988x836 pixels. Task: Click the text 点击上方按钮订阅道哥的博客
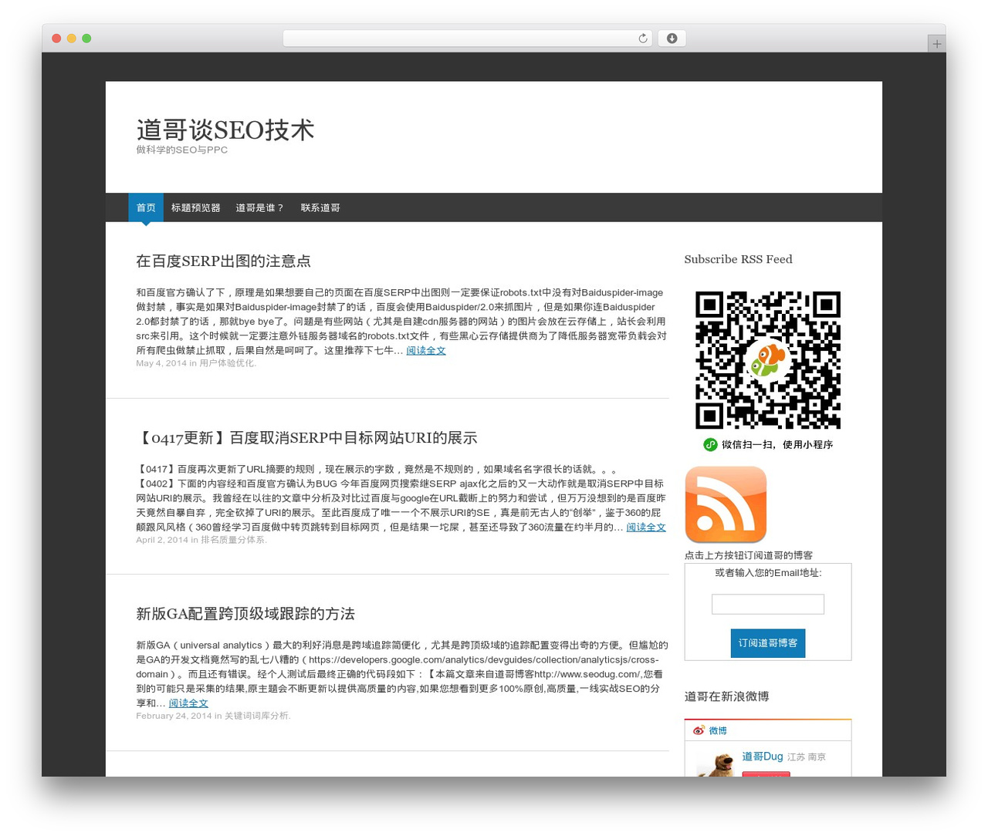point(749,555)
